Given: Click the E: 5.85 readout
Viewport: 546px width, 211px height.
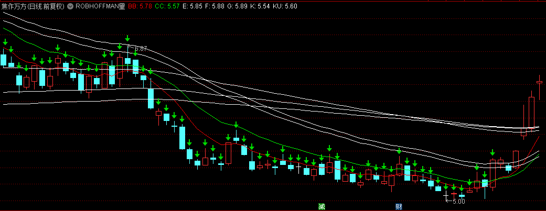Looking at the screenshot, I should 192,6.
